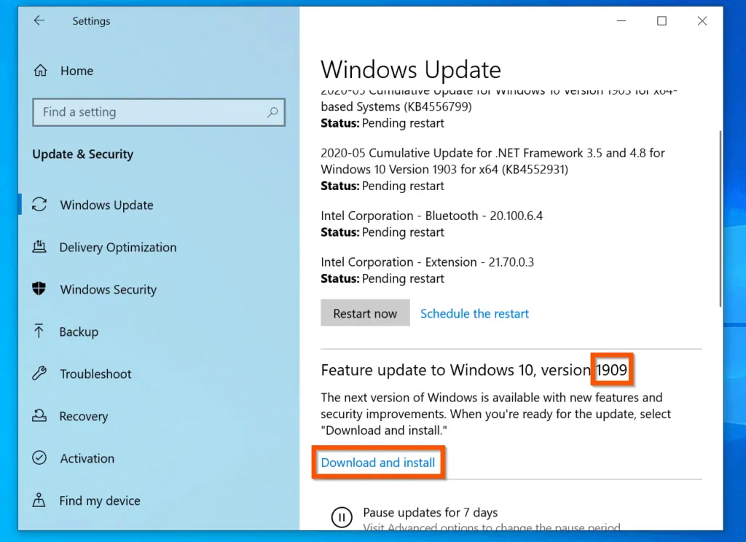The image size is (746, 542).
Task: Click the Find my device person icon
Action: click(x=39, y=500)
